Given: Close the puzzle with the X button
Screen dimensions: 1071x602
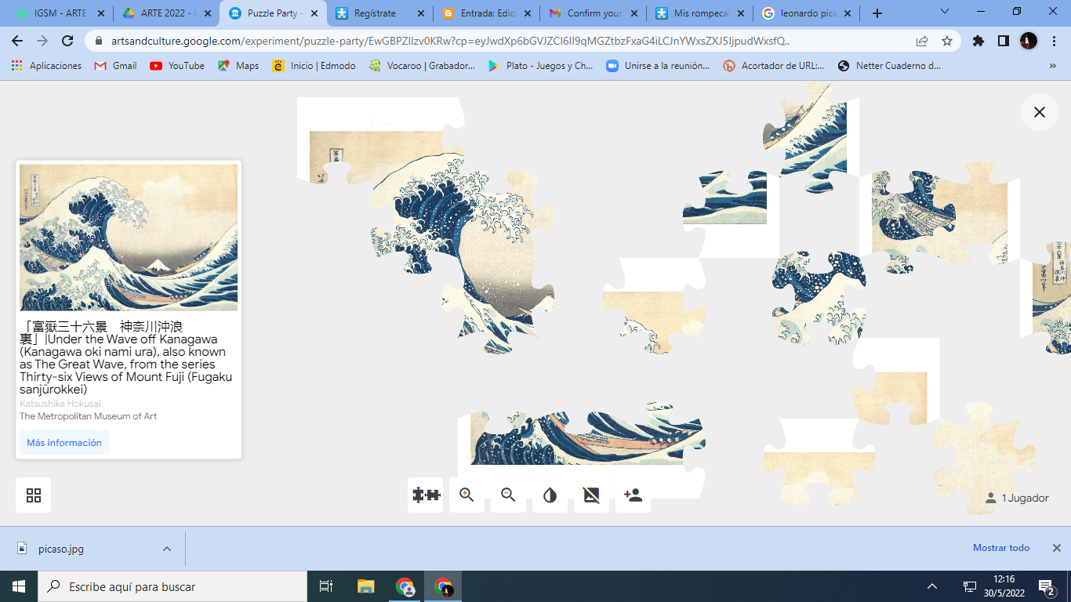Looking at the screenshot, I should point(1040,112).
